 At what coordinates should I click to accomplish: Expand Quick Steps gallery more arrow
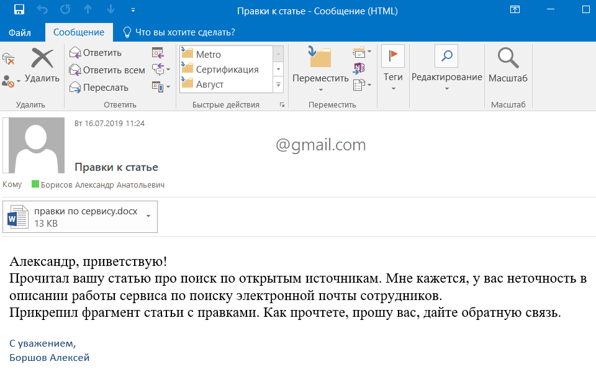point(278,84)
